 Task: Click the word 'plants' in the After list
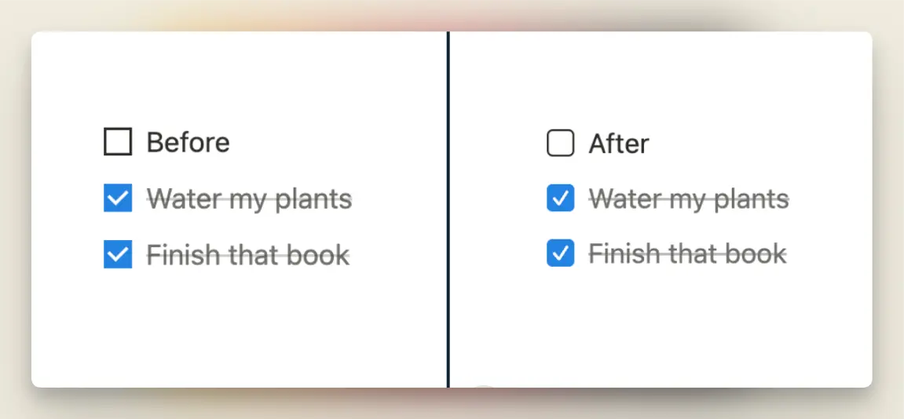[751, 199]
